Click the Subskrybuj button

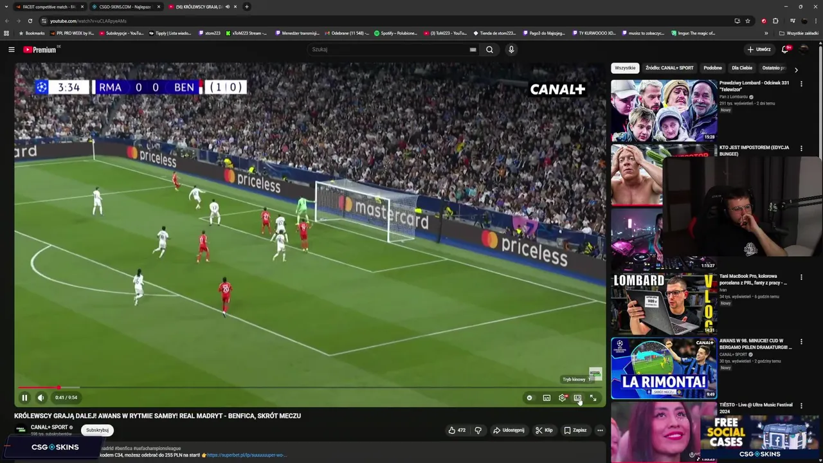[x=98, y=430]
